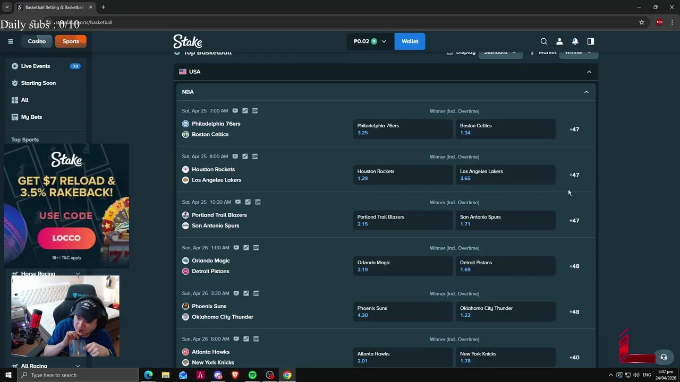Viewport: 680px width, 382px height.
Task: Collapse the NBA league section
Action: [586, 92]
